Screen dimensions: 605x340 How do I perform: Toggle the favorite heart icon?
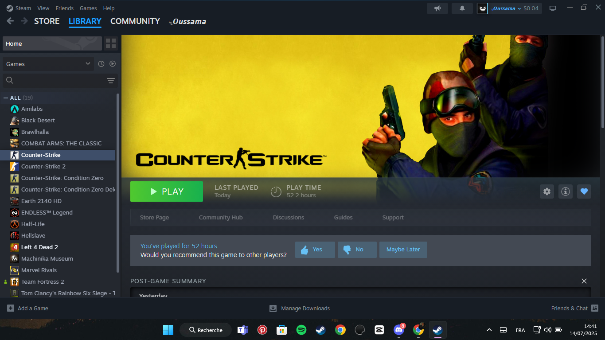pyautogui.click(x=584, y=191)
